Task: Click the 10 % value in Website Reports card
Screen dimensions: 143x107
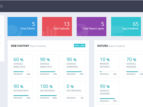Action: tap(105, 59)
